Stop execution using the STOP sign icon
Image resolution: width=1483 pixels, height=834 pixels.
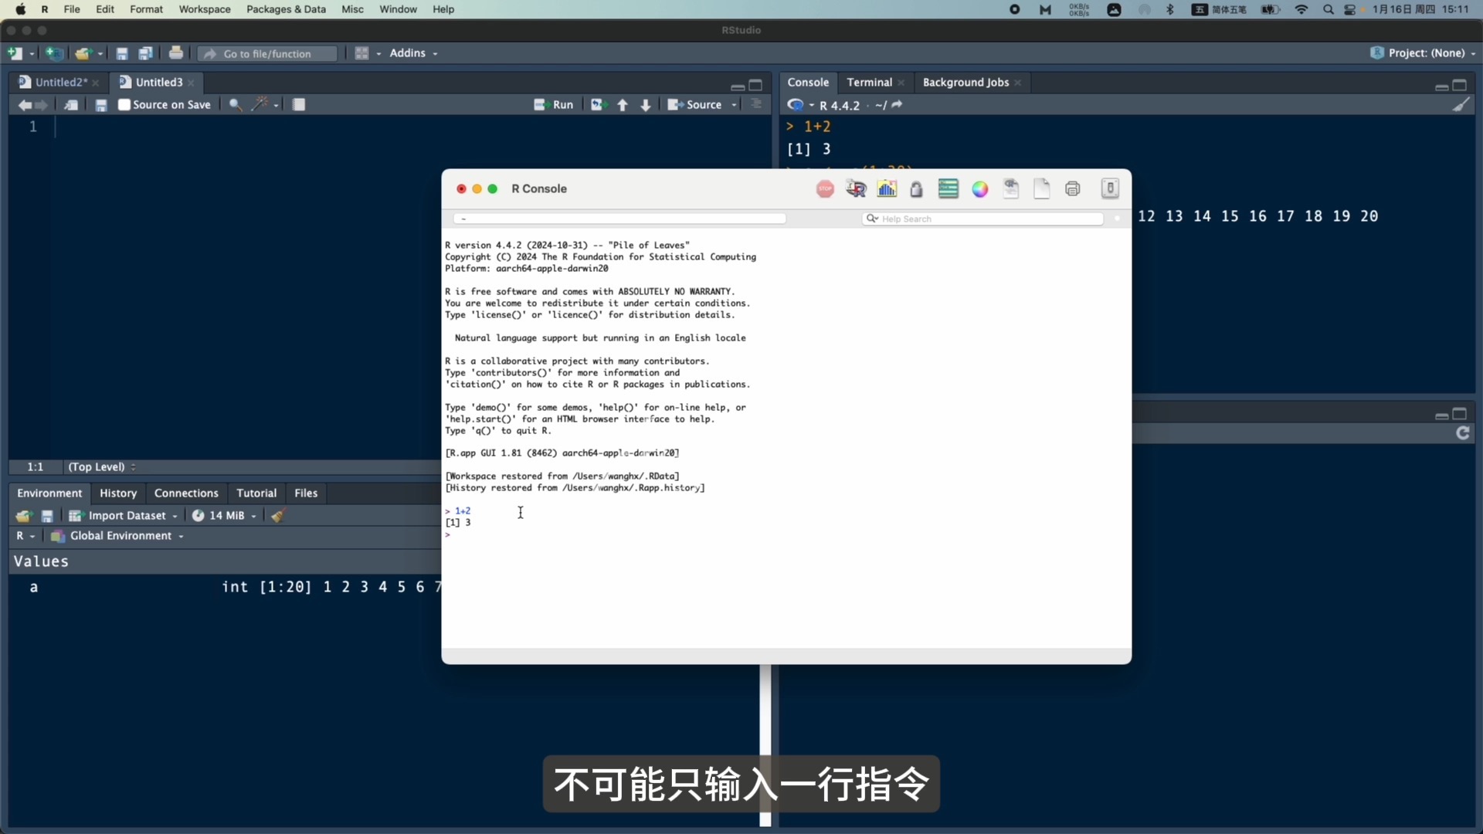coord(825,188)
